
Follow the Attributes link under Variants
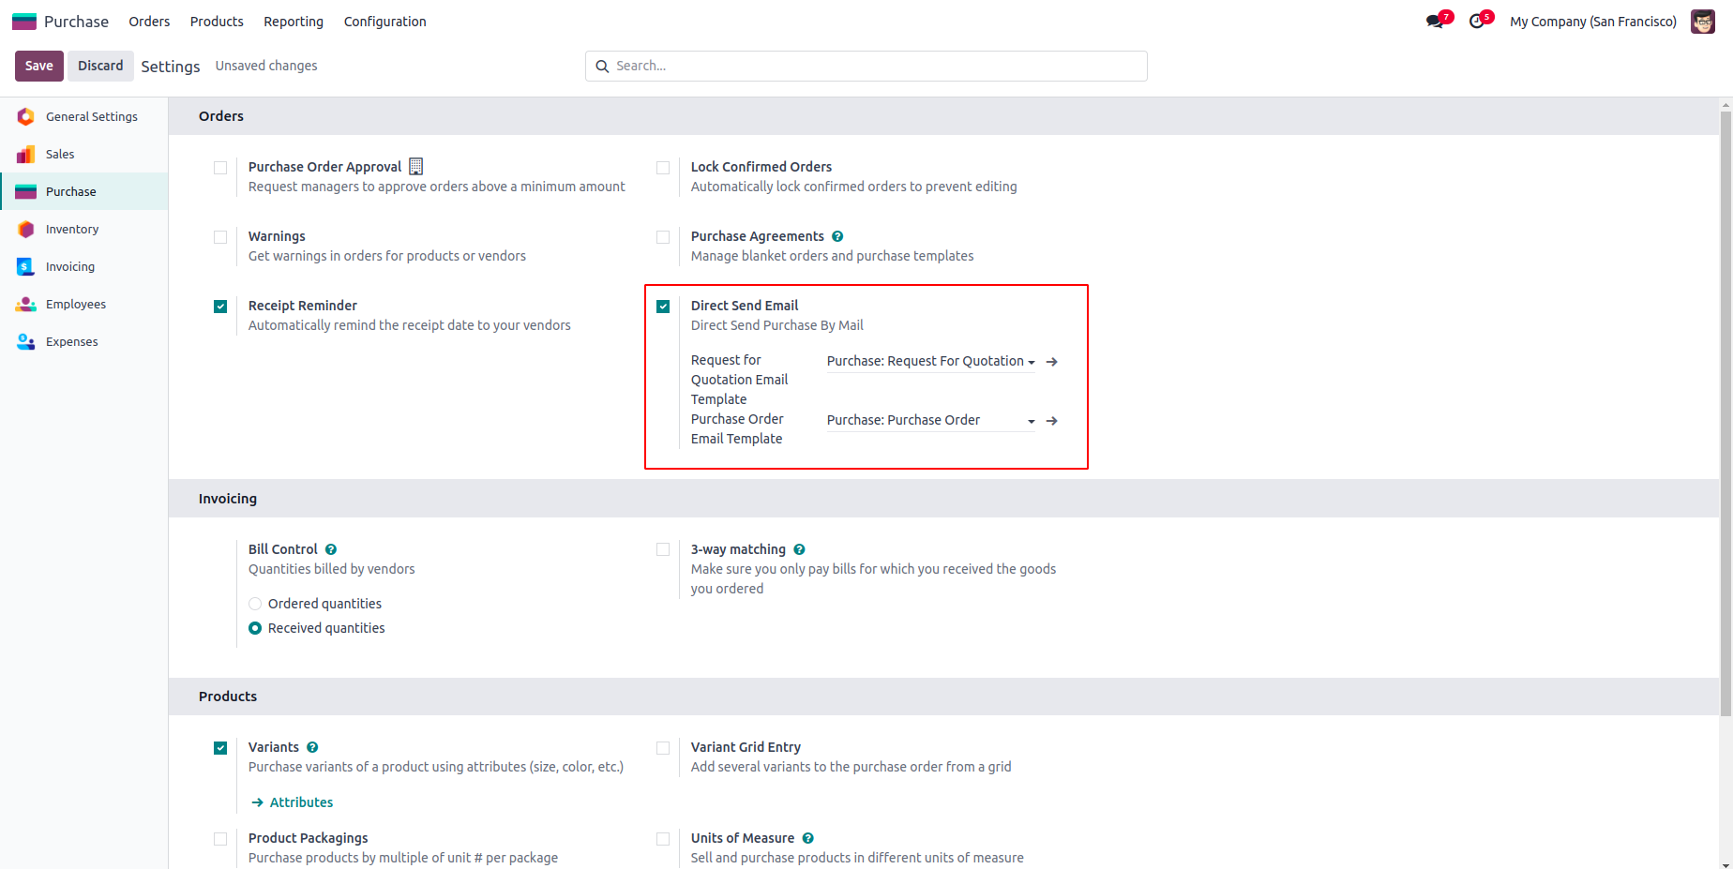pyautogui.click(x=301, y=802)
